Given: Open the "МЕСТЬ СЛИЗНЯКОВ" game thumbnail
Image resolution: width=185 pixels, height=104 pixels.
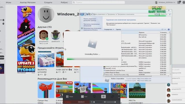Looking at the screenshot, I should (137, 90).
